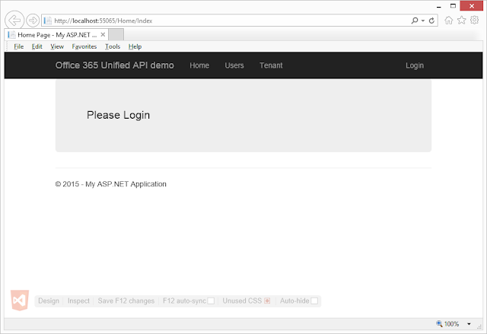
Task: Minimize the browser window
Action: pyautogui.click(x=439, y=7)
